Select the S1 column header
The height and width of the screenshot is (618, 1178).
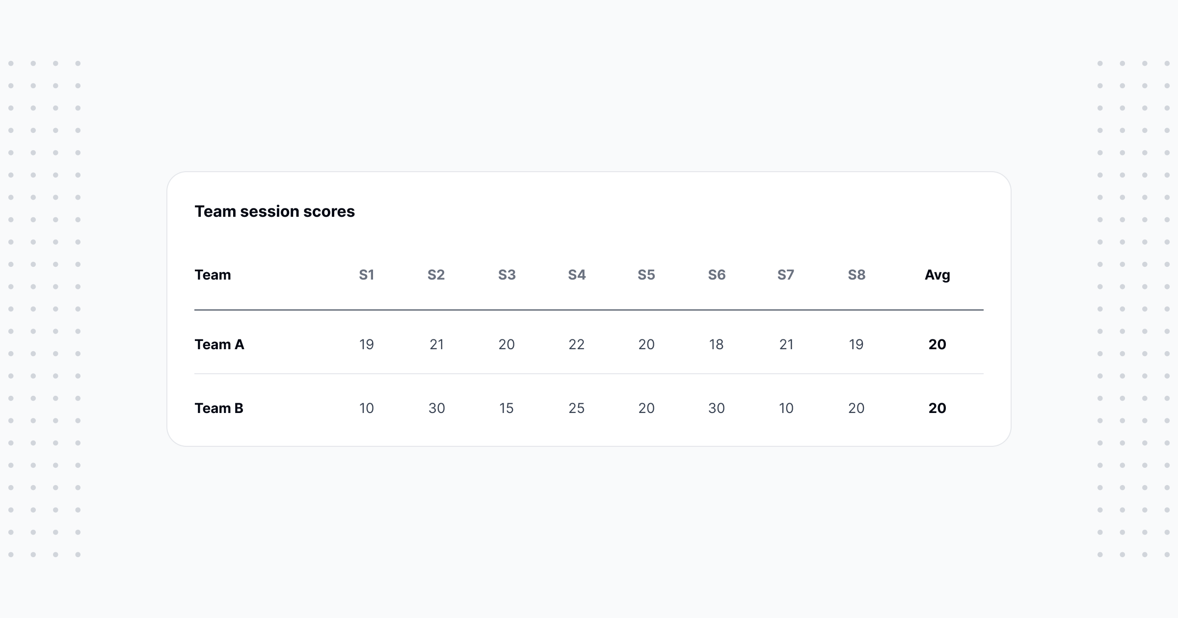tap(367, 275)
